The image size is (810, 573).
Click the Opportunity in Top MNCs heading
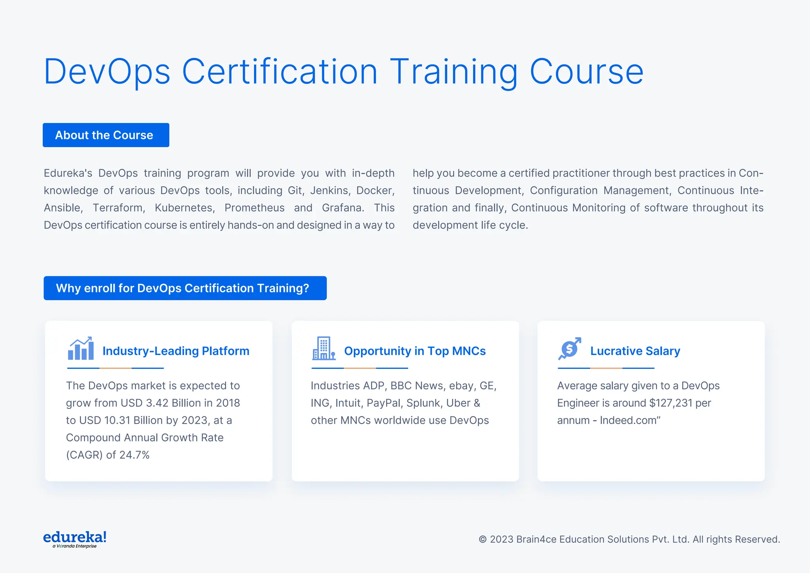pyautogui.click(x=414, y=351)
